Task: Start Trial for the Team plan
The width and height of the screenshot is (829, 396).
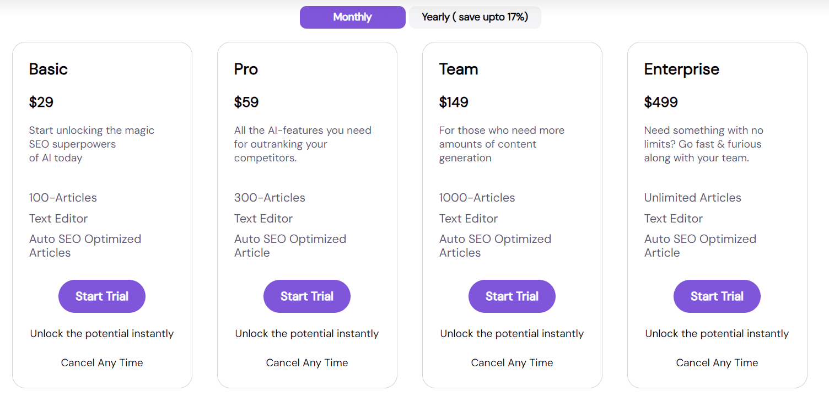Action: (x=512, y=296)
